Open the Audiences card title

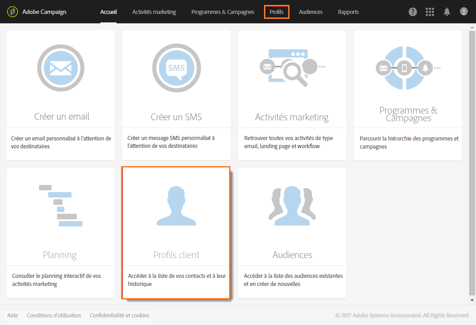click(x=292, y=255)
